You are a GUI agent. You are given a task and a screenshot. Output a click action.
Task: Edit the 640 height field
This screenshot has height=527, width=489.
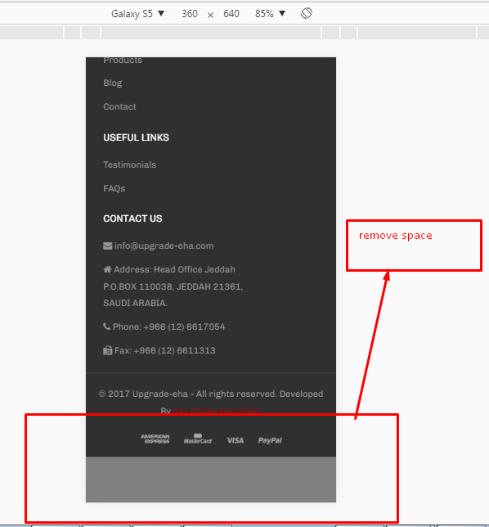point(231,14)
